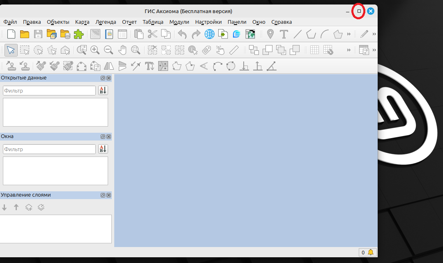This screenshot has width=443, height=263.
Task: Click the notification bell in status bar
Action: point(371,252)
